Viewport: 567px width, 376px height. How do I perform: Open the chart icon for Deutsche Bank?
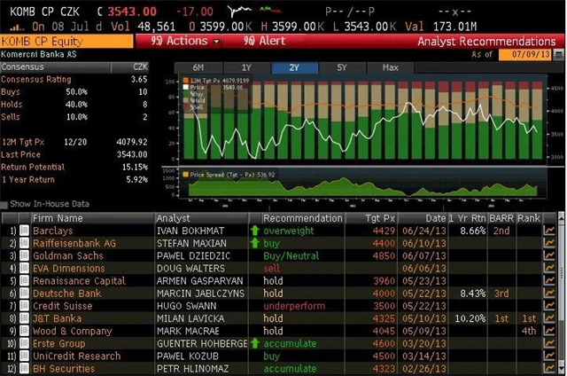coord(551,293)
